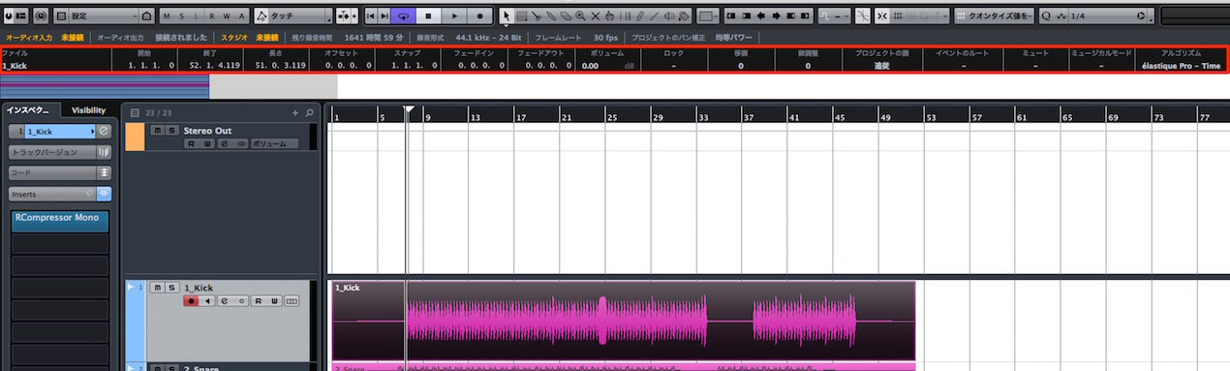1230x371 pixels.
Task: Click the 1_Kick pink audio event
Action: point(623,321)
